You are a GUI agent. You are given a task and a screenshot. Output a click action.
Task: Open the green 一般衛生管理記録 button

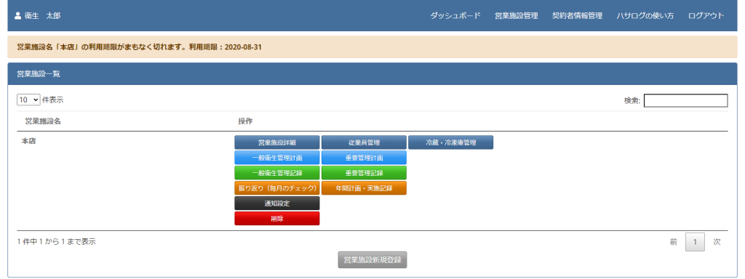tap(277, 173)
